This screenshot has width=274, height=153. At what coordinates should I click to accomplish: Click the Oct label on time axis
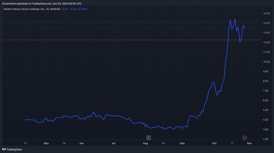214,143
